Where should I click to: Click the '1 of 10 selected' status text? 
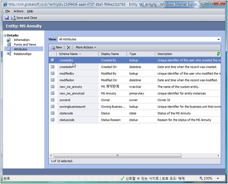(x=62, y=161)
